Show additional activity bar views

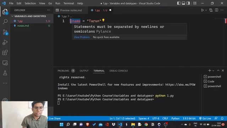[5, 83]
